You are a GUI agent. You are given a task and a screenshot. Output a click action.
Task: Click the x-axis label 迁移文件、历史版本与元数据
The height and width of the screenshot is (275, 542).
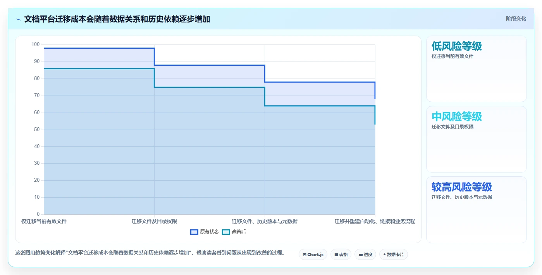coord(265,221)
